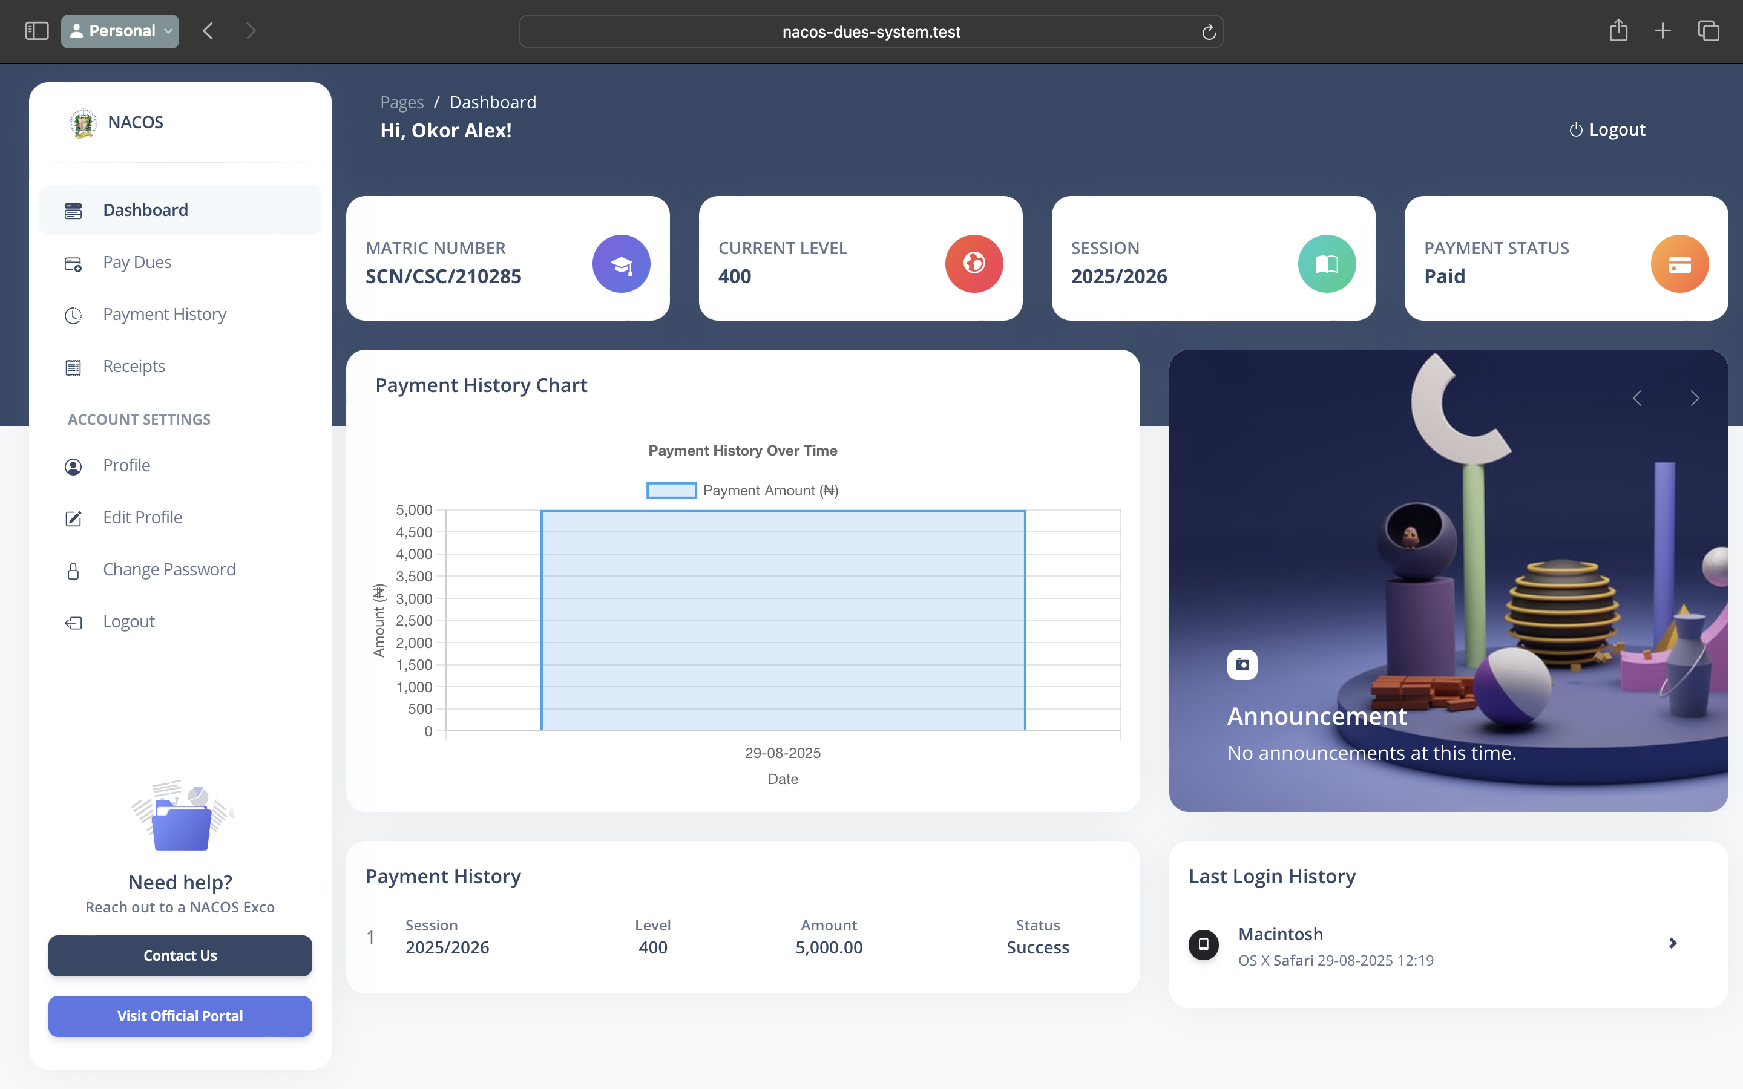Open Profile using the person icon
Image resolution: width=1743 pixels, height=1089 pixels.
coord(74,466)
